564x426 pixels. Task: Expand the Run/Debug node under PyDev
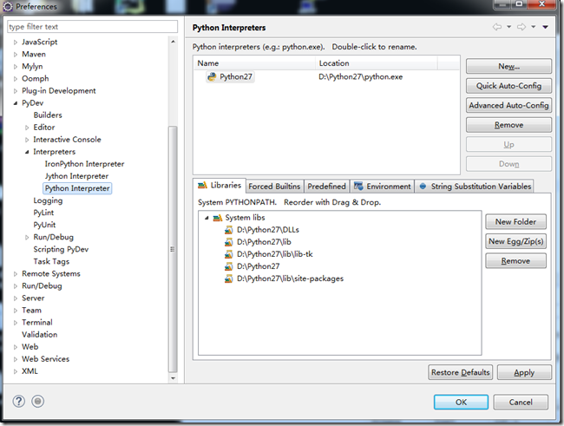(27, 238)
